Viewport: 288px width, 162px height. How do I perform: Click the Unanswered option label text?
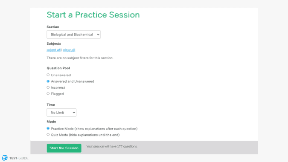coord(61,75)
